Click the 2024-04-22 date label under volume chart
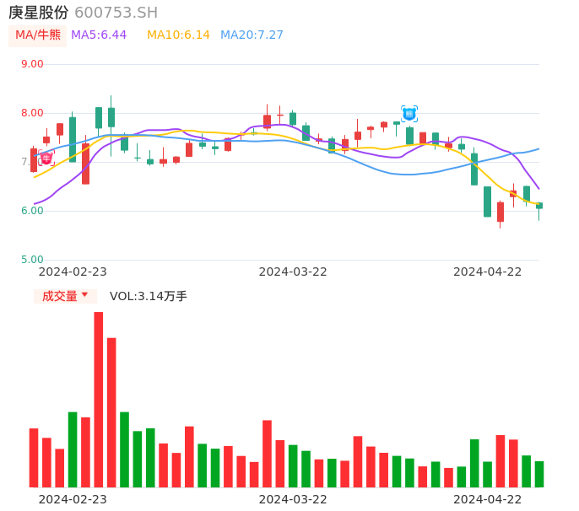This screenshot has height=511, width=579. 488,499
